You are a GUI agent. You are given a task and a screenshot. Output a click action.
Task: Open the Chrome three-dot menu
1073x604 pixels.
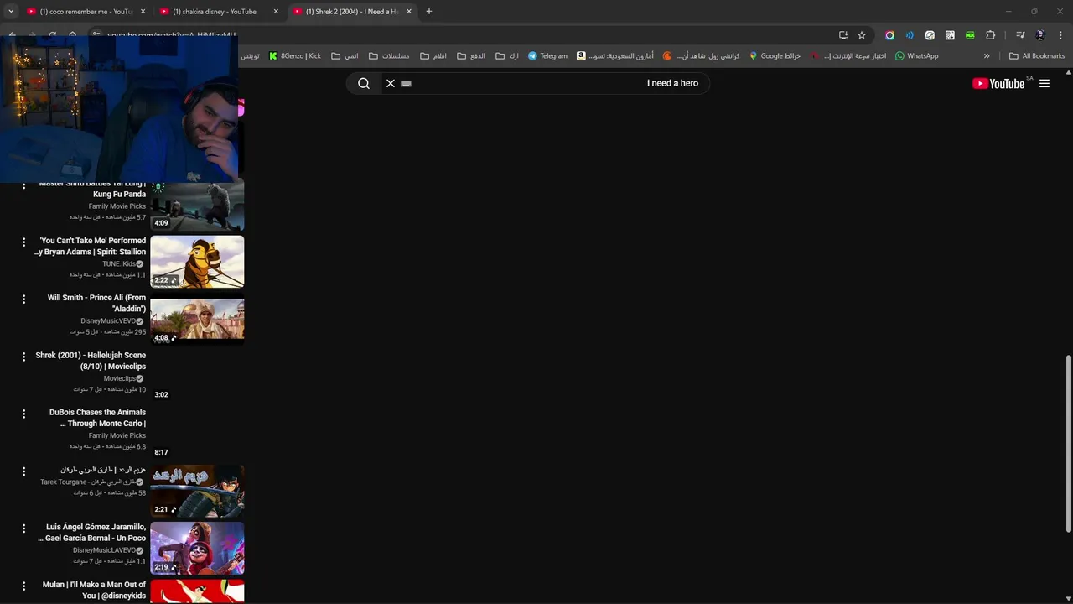pyautogui.click(x=1060, y=35)
